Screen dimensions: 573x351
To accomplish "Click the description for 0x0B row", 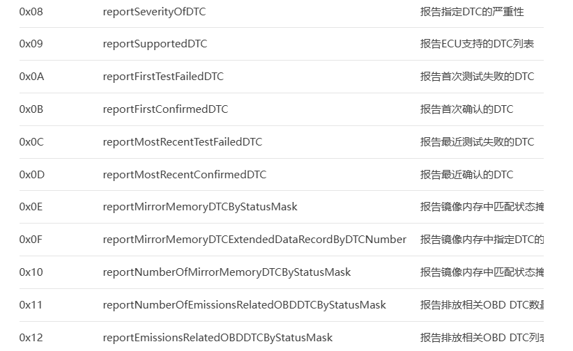I will [466, 109].
